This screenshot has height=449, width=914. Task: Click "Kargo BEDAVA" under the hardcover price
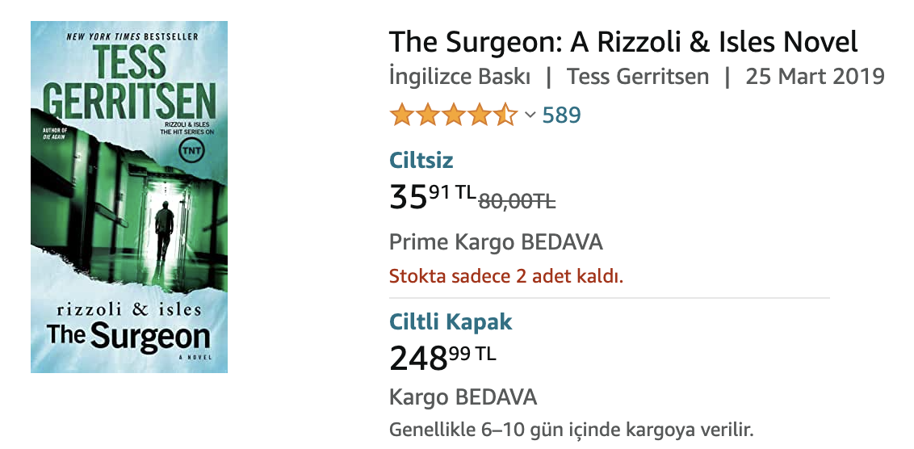[x=463, y=397]
